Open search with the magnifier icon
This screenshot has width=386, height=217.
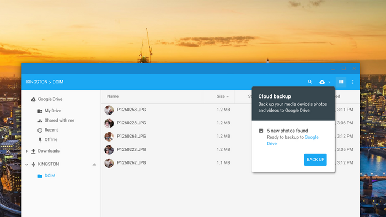click(x=310, y=82)
